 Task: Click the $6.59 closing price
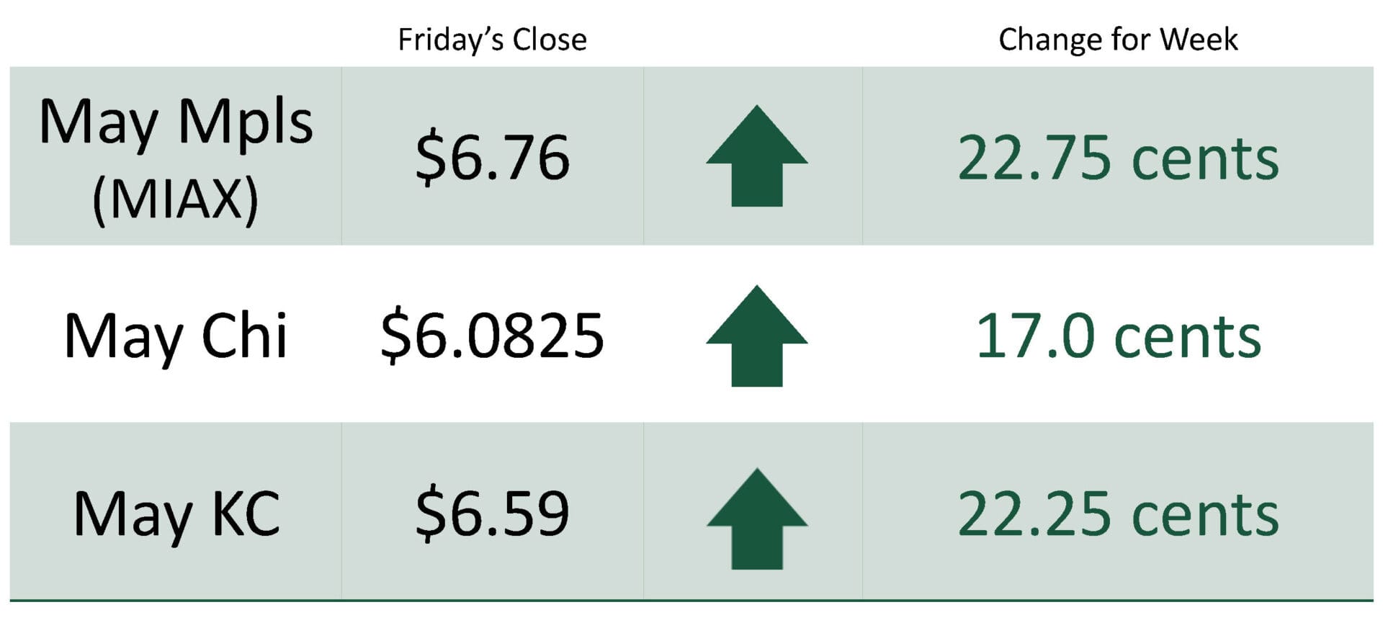(492, 513)
